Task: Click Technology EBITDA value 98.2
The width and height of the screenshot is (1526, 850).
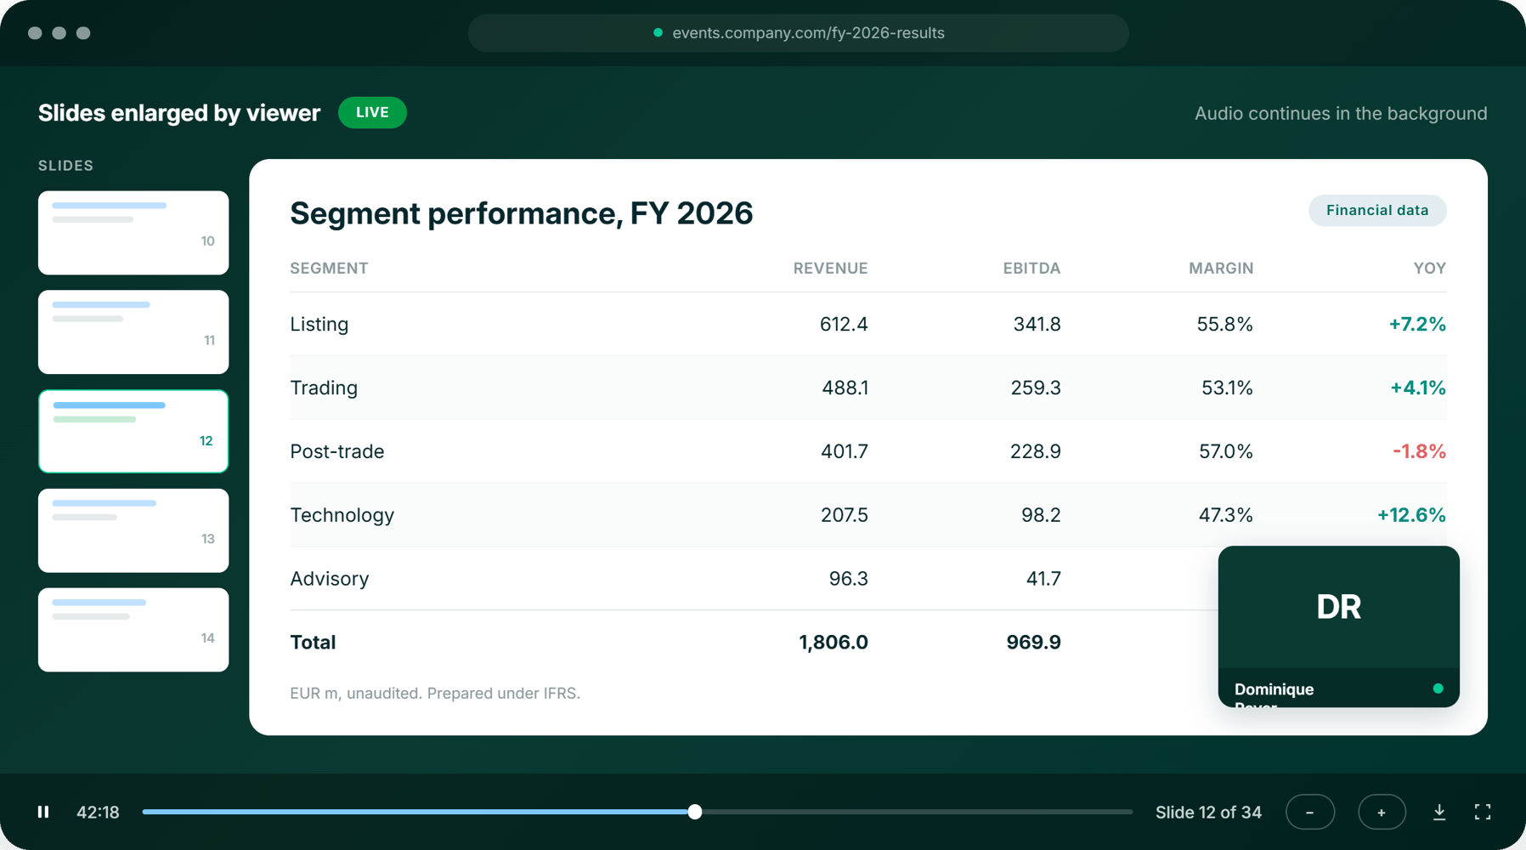Action: pyautogui.click(x=1041, y=515)
